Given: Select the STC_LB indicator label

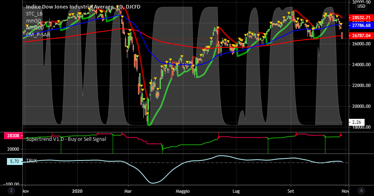Looking at the screenshot, I should coord(34,14).
